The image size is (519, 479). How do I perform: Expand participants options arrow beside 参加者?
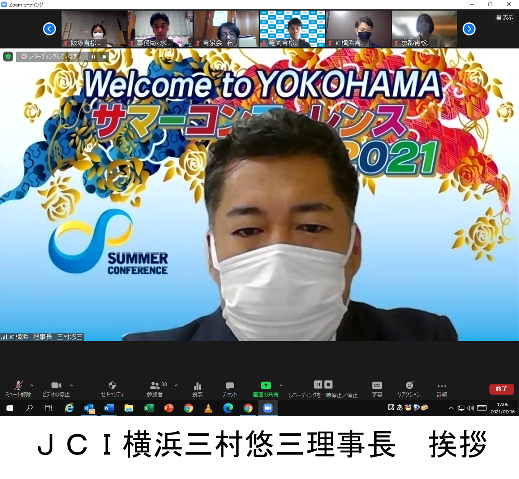[176, 385]
